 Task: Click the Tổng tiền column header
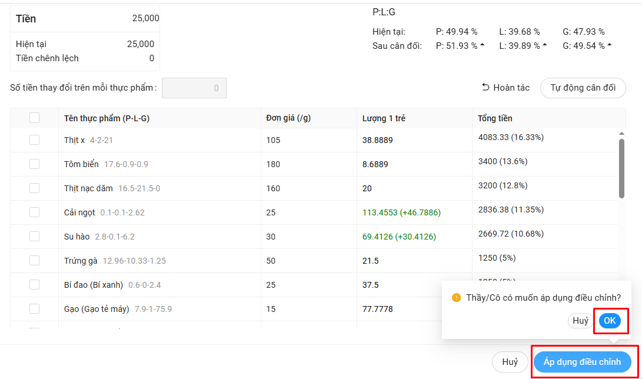(495, 118)
